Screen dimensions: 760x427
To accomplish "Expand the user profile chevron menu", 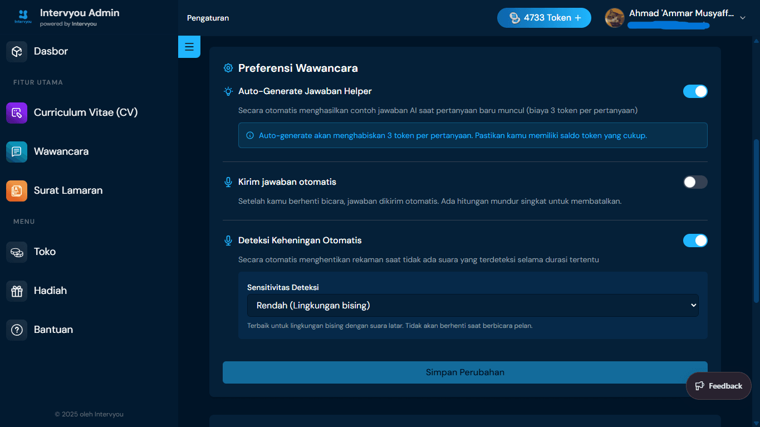I will pos(742,18).
